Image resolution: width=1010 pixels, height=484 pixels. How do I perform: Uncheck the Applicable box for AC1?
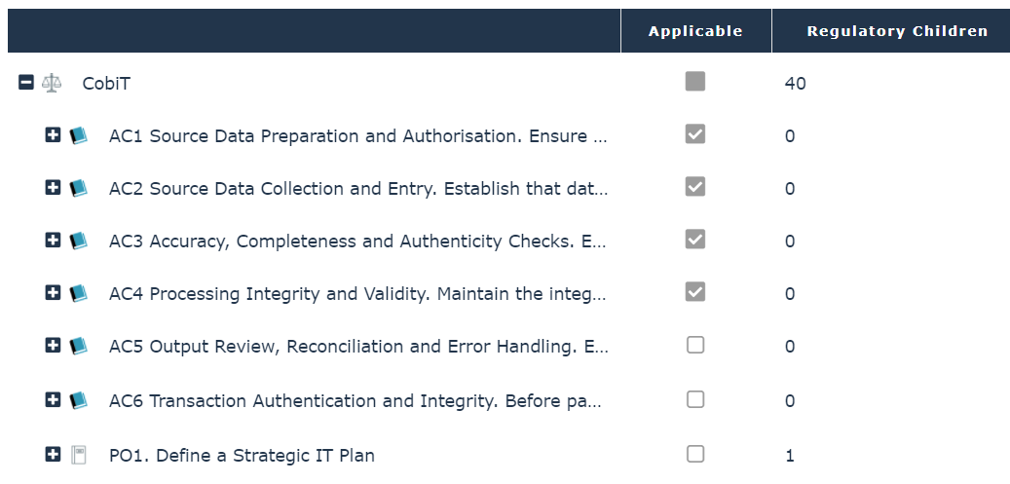[694, 134]
